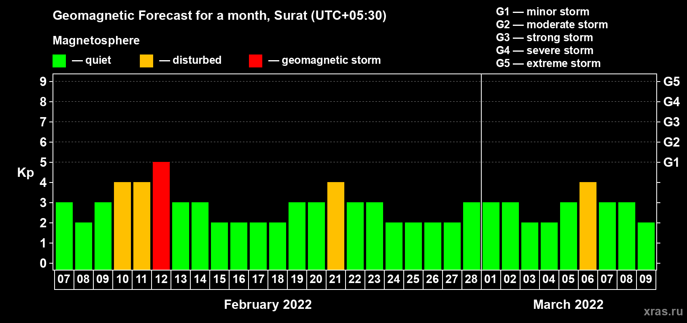
Task: Click the 'February 2022' month label
Action: tap(268, 304)
